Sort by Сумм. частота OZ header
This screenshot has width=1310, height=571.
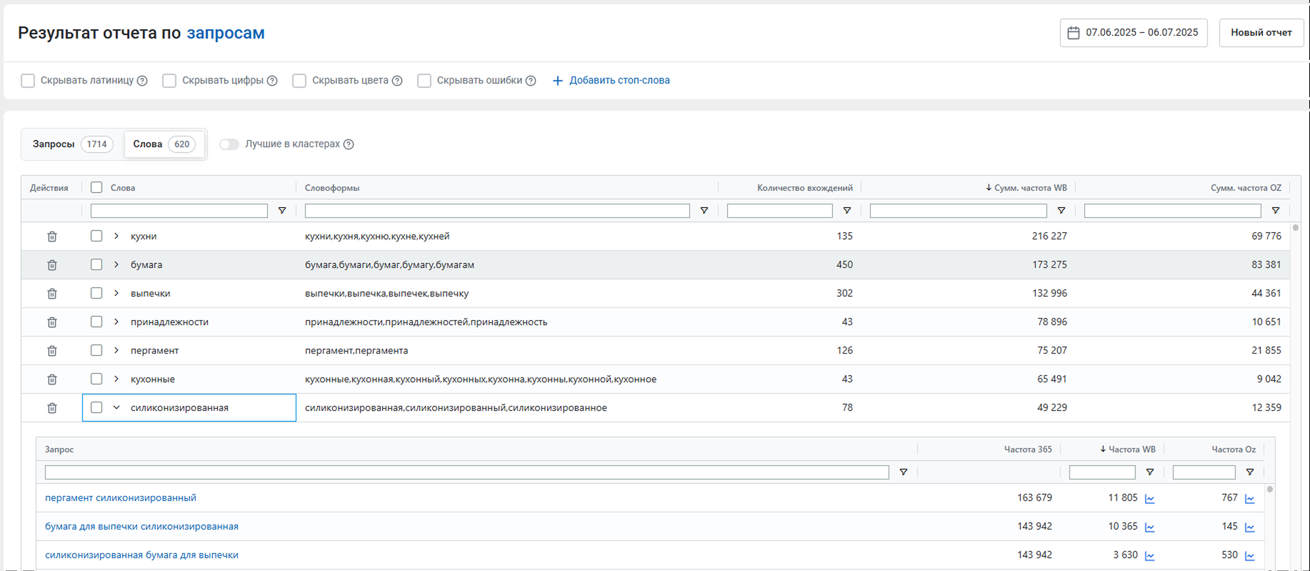(1246, 188)
